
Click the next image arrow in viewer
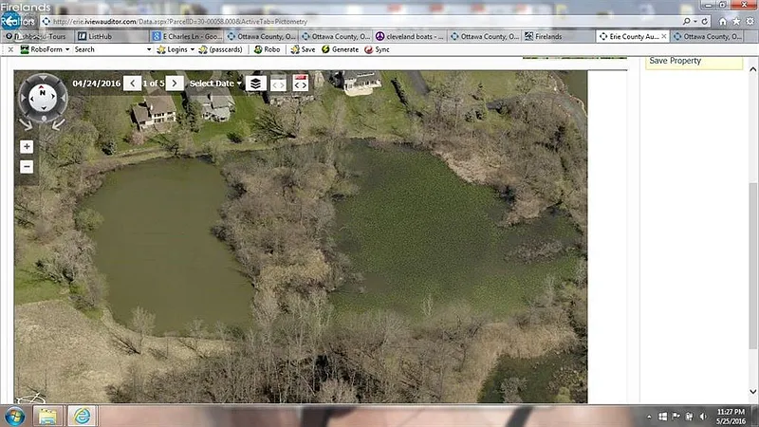pos(174,84)
